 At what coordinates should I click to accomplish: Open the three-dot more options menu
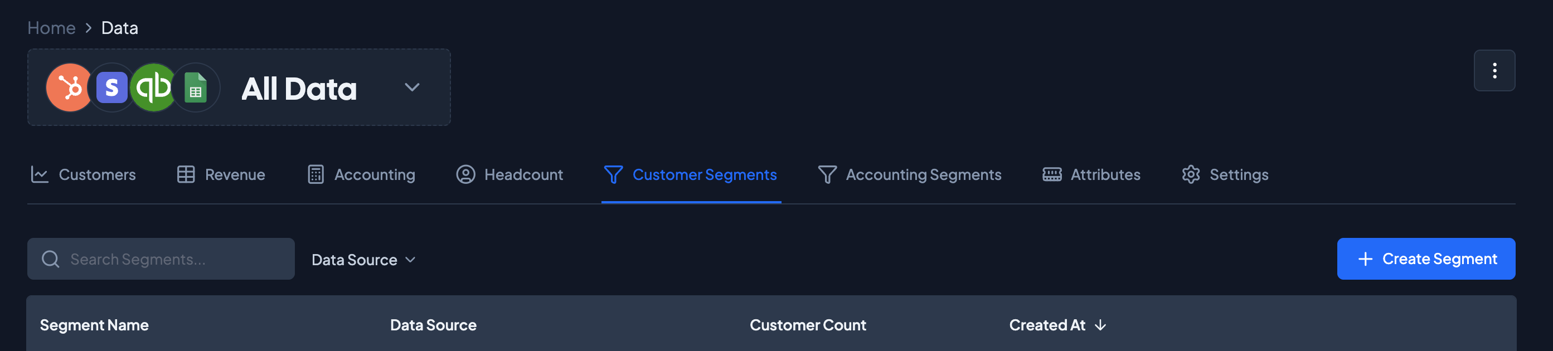(x=1494, y=71)
